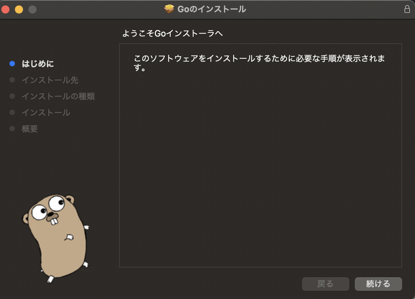Image resolution: width=415 pixels, height=299 pixels.
Task: Click the lock icon at the top right
Action: pos(408,9)
